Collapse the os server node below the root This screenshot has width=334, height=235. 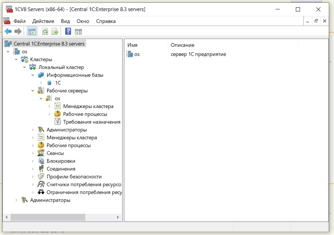tap(8, 52)
